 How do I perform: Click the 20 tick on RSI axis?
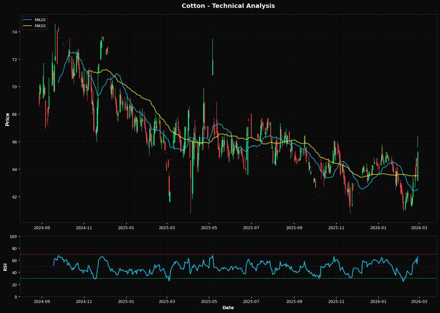pos(15,285)
